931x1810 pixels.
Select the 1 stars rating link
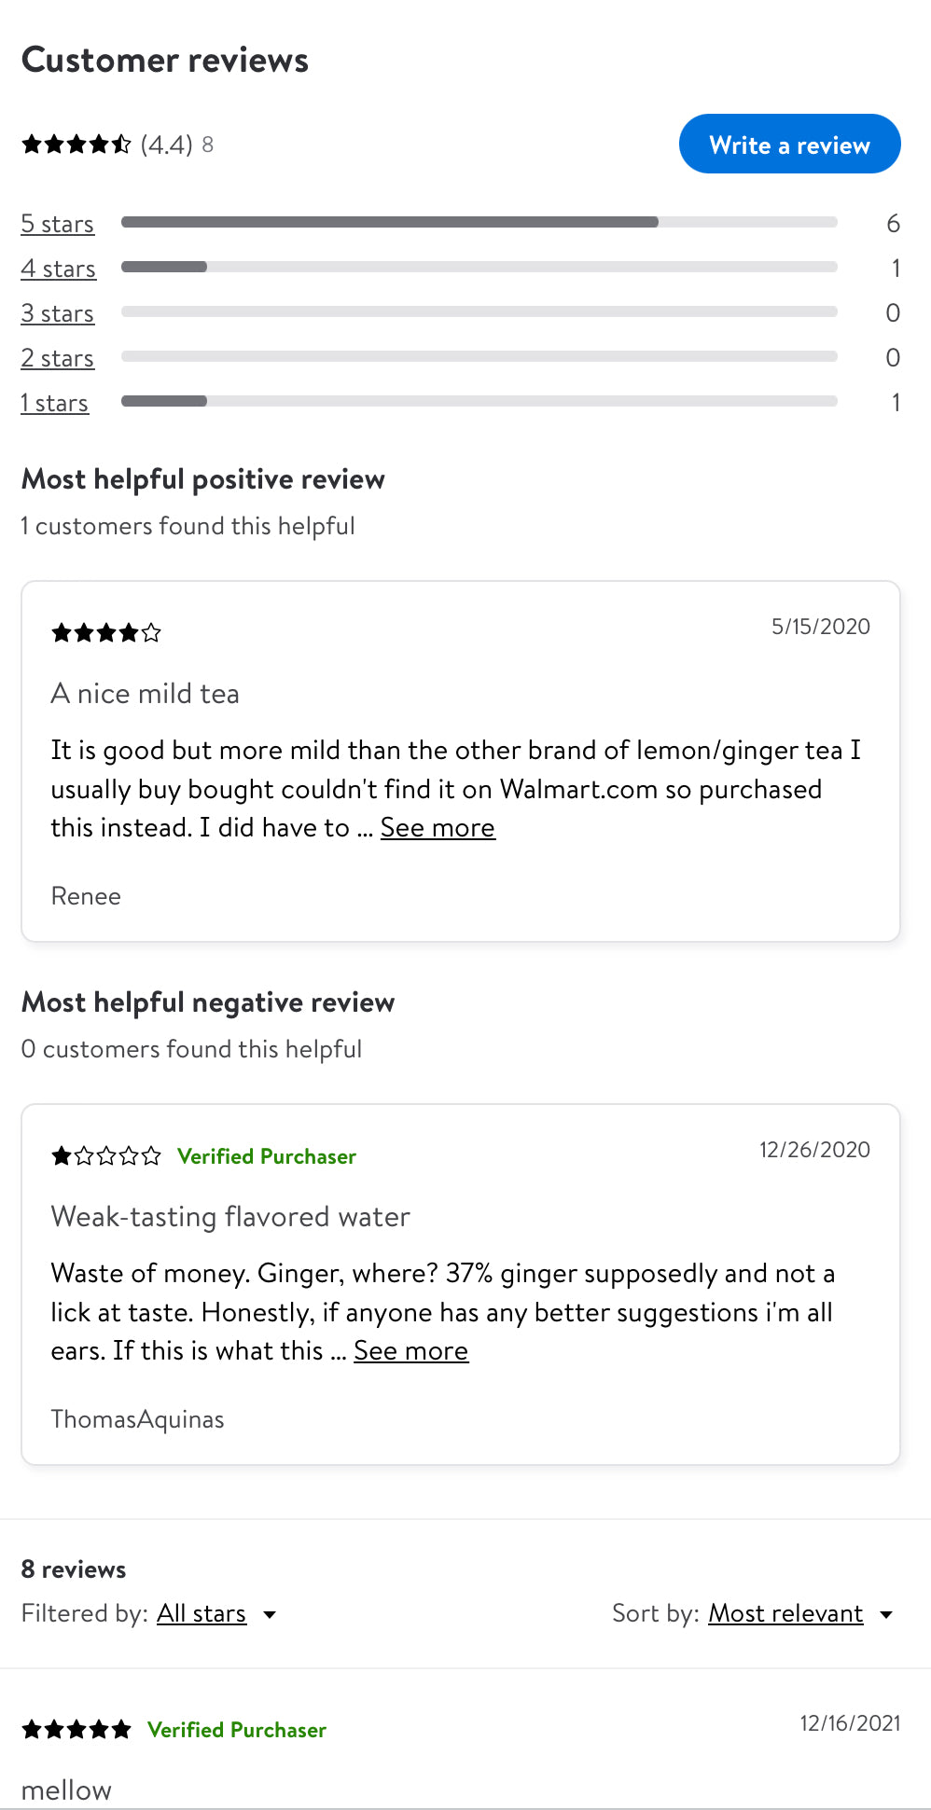[x=55, y=403]
